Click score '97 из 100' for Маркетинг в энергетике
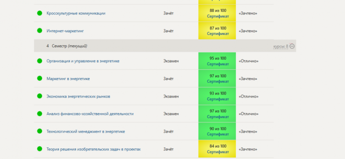 click(x=218, y=76)
